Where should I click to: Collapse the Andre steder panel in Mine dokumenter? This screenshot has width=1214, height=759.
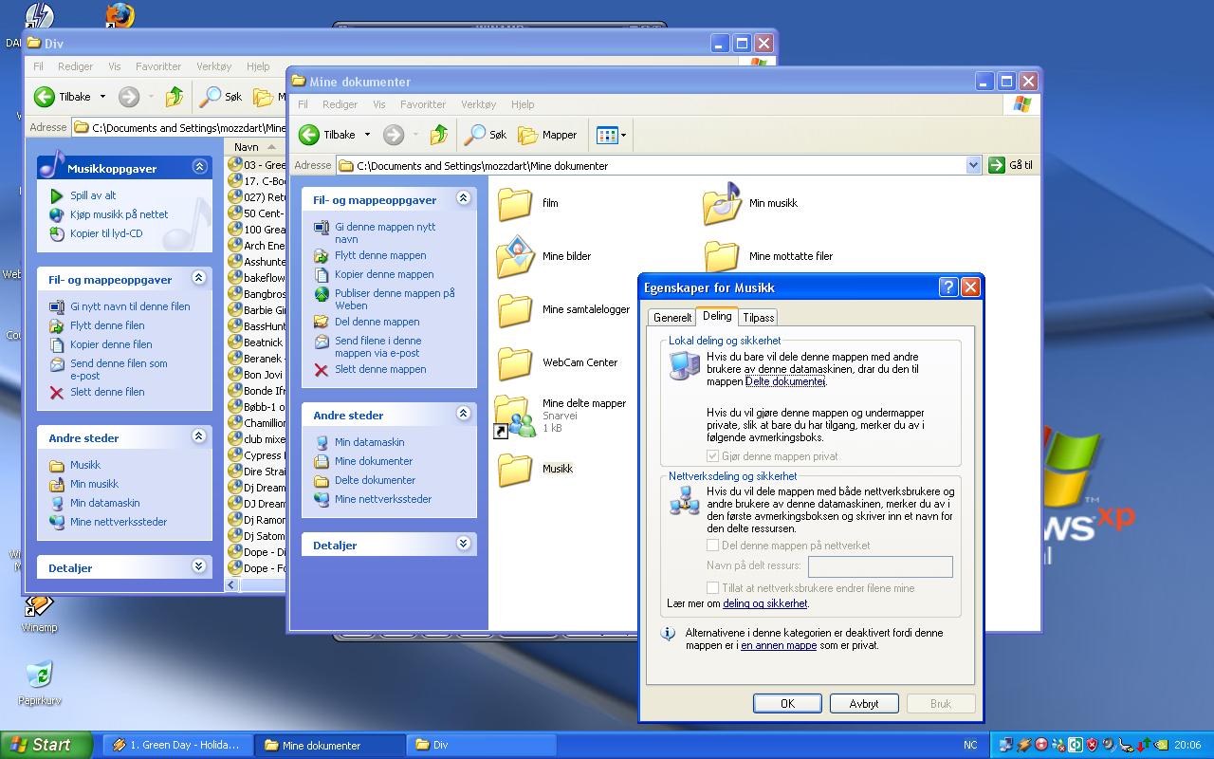[463, 414]
